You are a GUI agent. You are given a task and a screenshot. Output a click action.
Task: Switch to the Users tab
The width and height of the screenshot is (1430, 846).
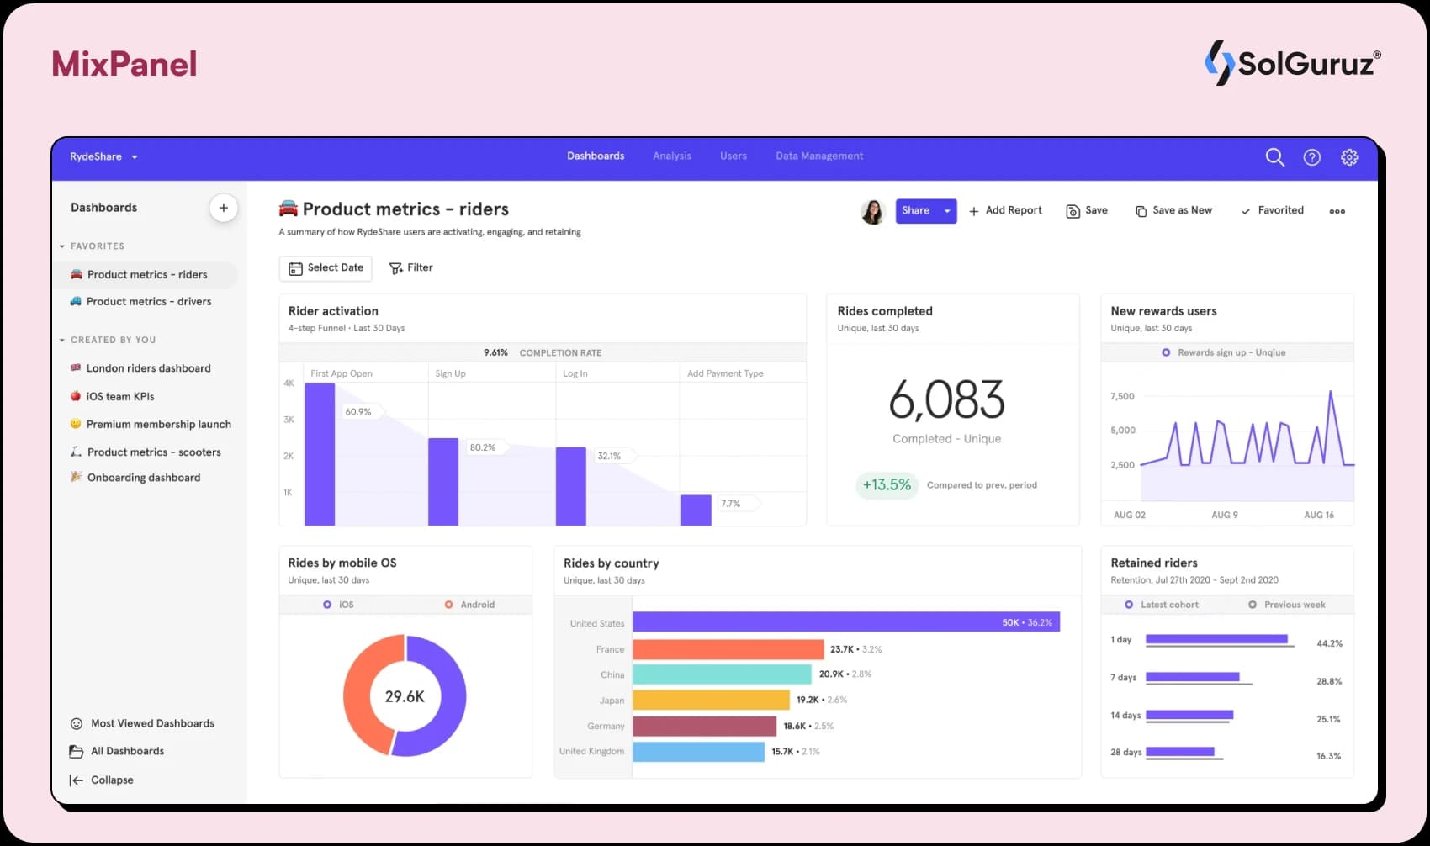[x=734, y=156]
